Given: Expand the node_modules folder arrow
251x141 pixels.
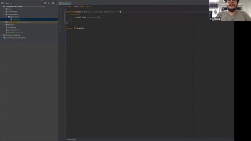Looking at the screenshot, I should 4,22.
